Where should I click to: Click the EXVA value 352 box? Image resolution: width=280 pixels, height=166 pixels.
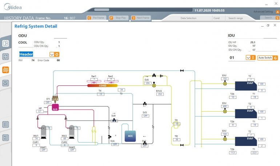point(160,94)
